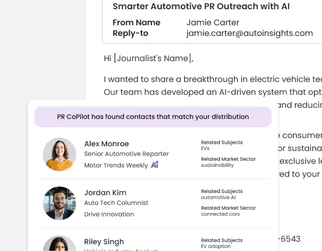This screenshot has width=322, height=251.
Task: Click the Related Market Sector label for Alex Monroe
Action: pos(228,159)
